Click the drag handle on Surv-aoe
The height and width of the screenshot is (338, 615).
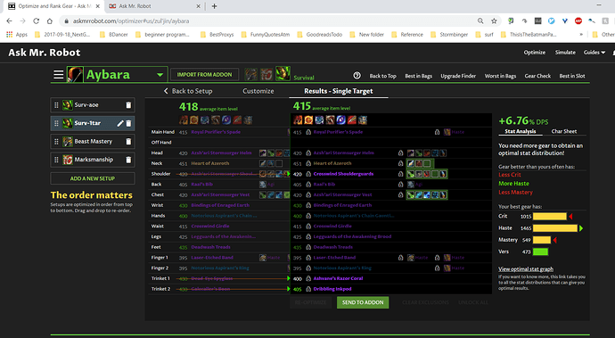[56, 105]
